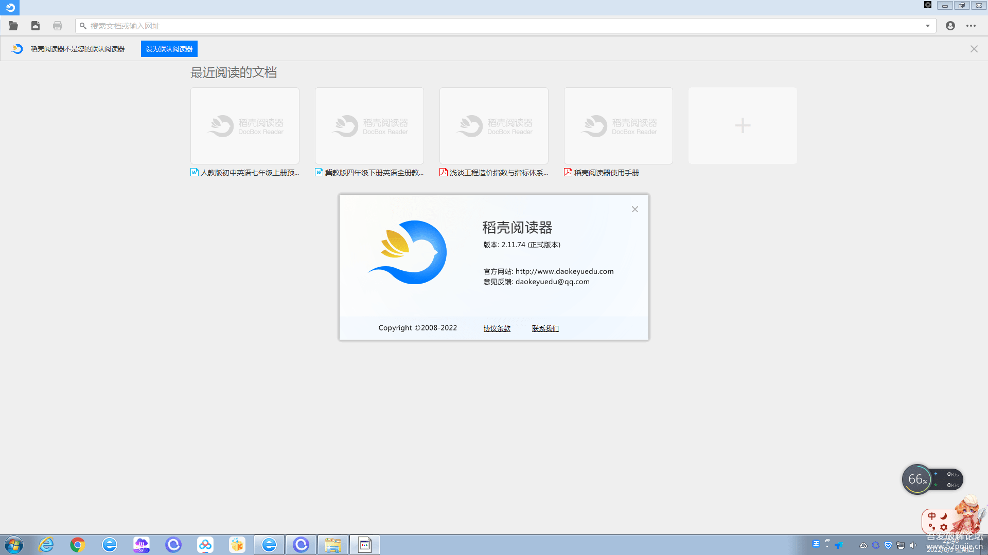The image size is (988, 555).
Task: Click the file name 冀教版四年级下册英语全册教...
Action: click(374, 173)
